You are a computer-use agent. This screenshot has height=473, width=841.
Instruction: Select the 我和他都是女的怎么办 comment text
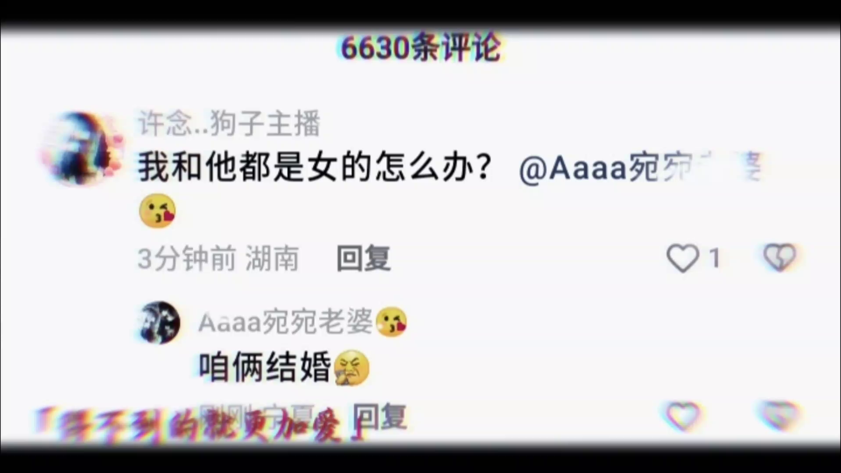pos(314,167)
